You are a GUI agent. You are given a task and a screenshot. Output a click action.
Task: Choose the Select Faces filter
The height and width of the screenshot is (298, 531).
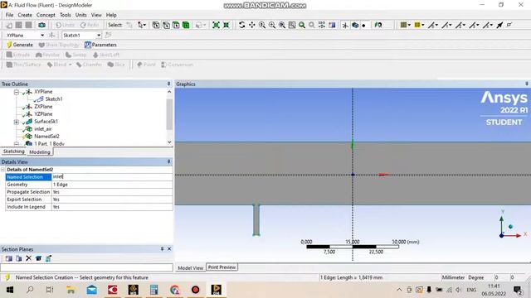point(176,25)
